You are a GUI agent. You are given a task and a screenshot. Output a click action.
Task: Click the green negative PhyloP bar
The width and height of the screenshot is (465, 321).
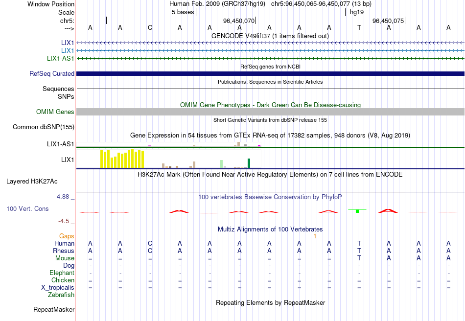click(357, 211)
